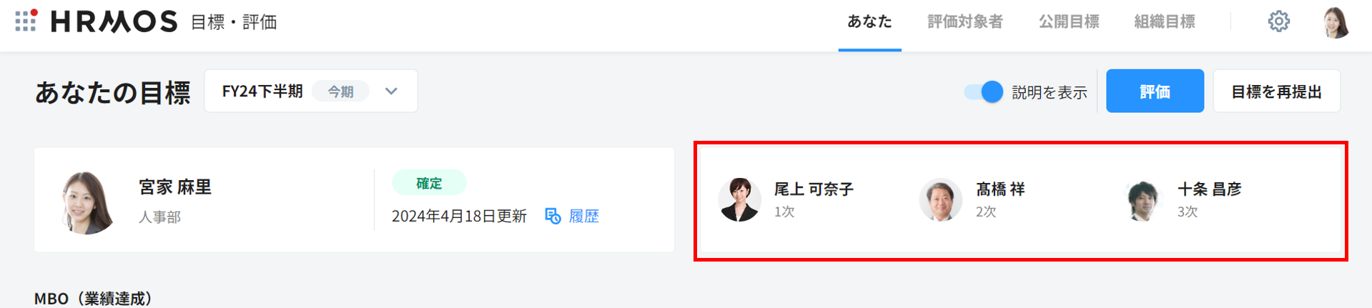Switch to the 評価対象者 tab
1372x308 pixels.
pos(965,22)
